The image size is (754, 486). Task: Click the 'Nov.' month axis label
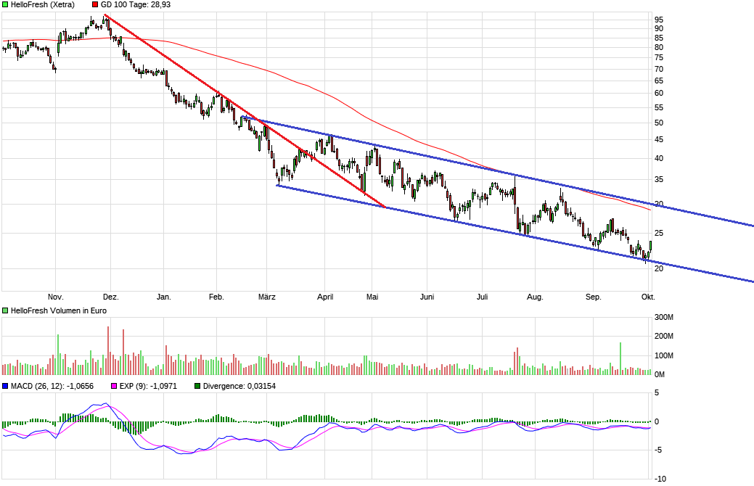56,297
